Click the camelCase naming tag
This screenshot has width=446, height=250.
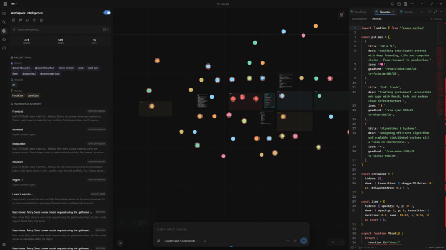point(33,95)
